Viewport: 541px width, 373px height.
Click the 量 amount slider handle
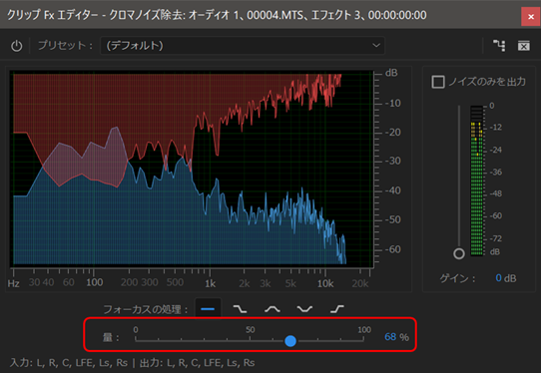pos(290,341)
